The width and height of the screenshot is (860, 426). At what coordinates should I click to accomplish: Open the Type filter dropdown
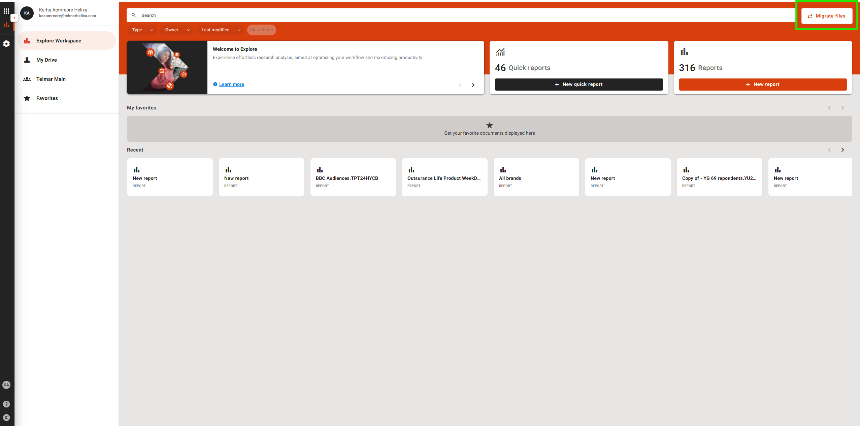tap(142, 30)
